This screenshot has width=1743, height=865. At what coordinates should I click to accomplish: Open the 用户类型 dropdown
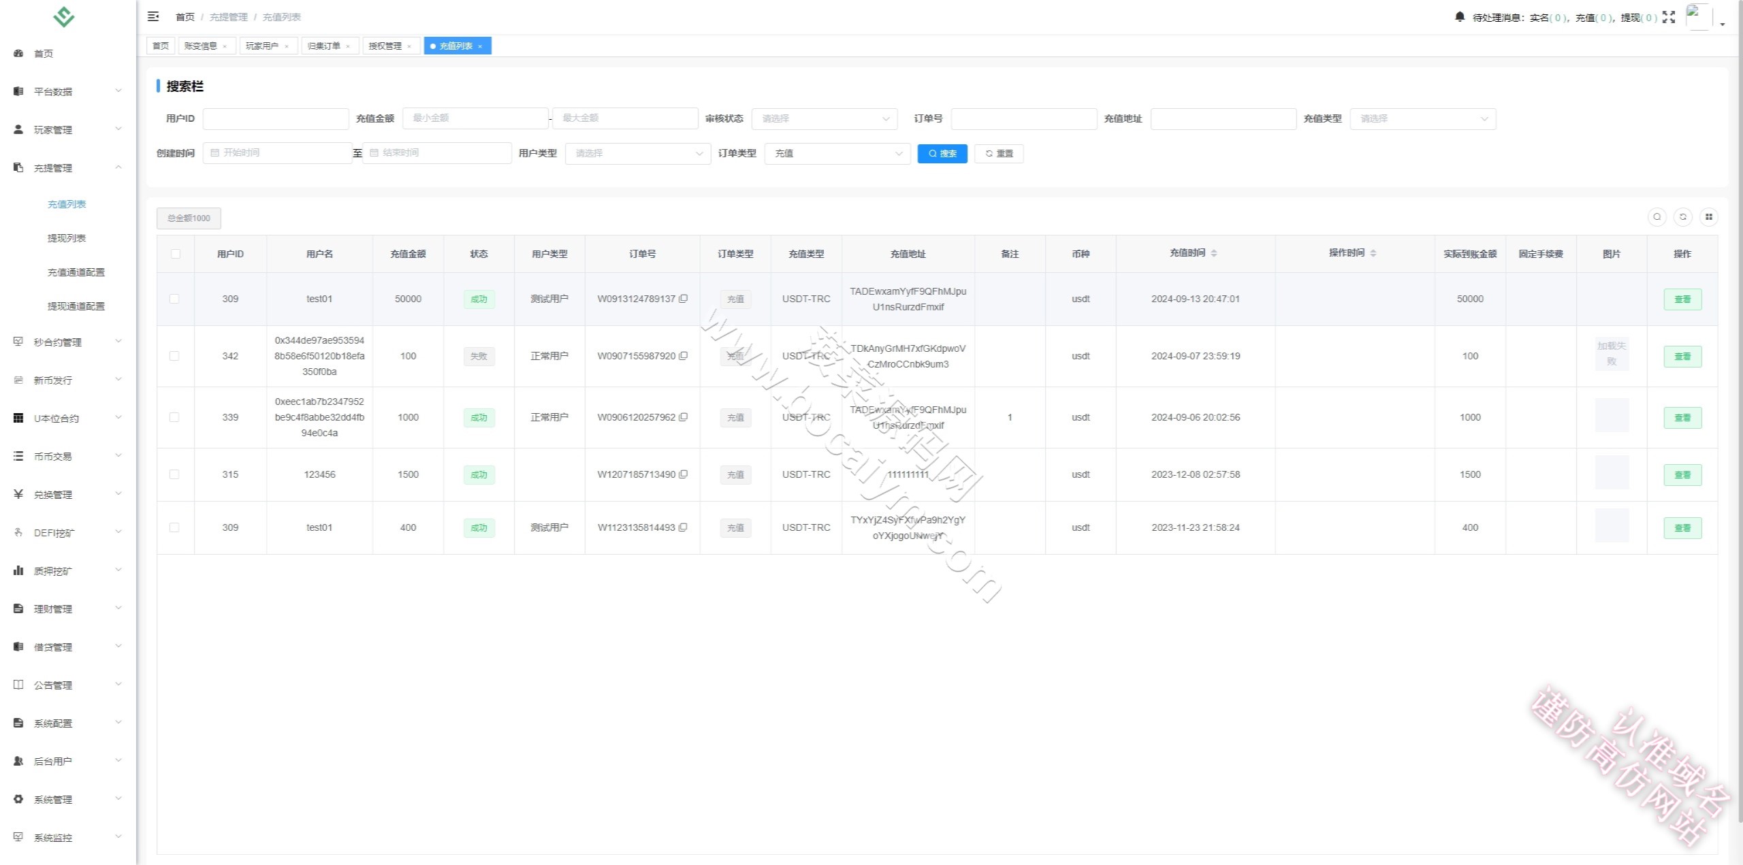638,153
